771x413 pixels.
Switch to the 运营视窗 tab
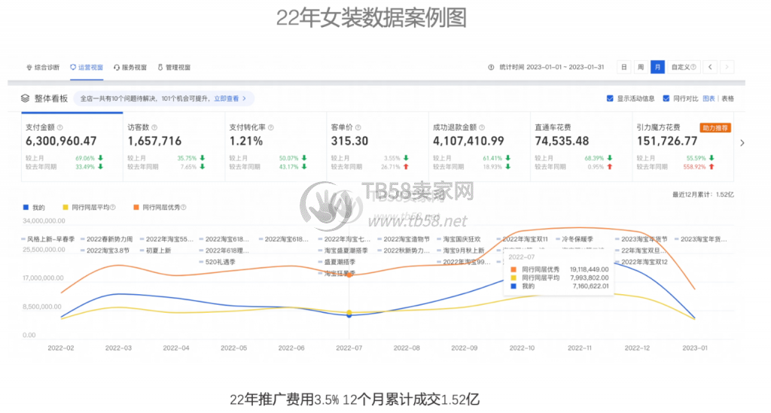point(87,67)
